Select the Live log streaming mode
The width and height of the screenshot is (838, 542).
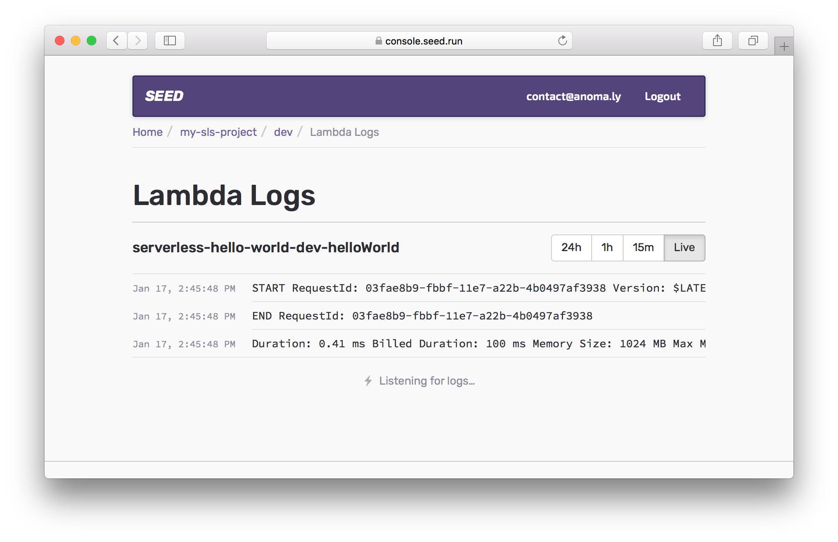point(684,248)
